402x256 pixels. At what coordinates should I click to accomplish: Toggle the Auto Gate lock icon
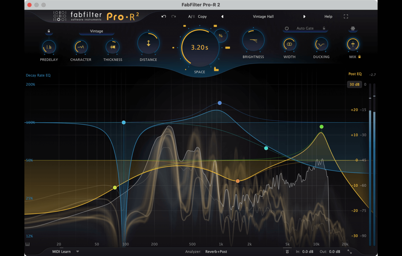324,28
